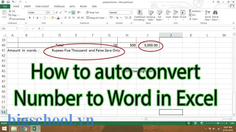Switch to the FORMULAS tab
Viewport: 236px width, 132px height.
[x=59, y=7]
